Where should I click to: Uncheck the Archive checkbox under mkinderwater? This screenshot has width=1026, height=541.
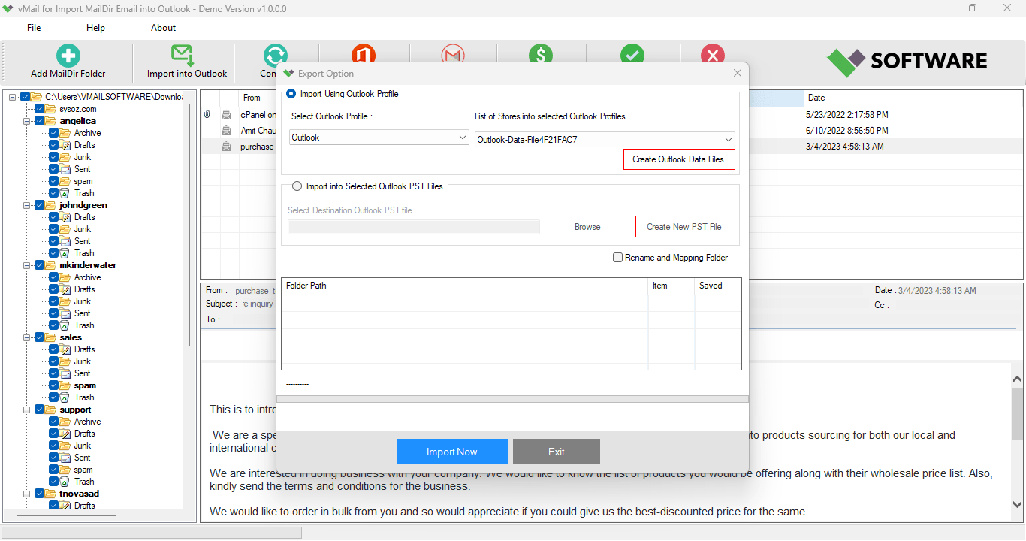[54, 277]
